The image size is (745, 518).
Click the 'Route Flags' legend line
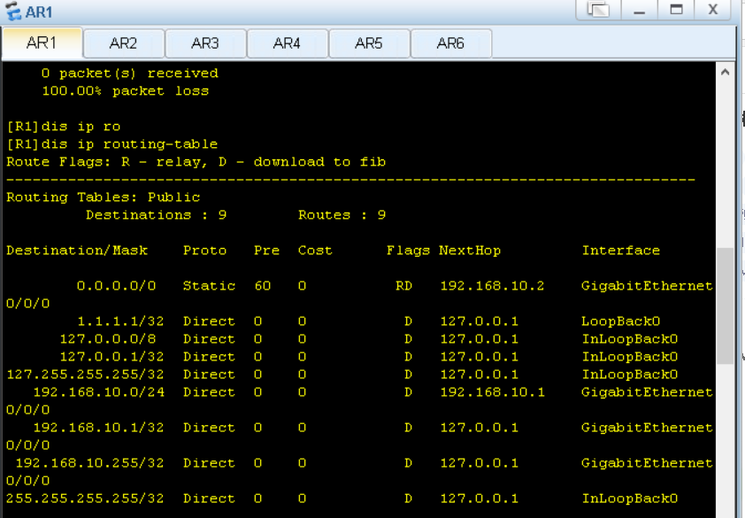(x=196, y=162)
